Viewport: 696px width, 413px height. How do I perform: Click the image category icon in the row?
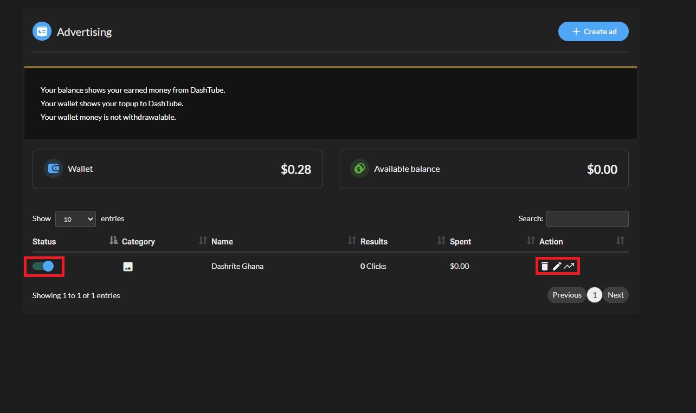[x=128, y=267]
